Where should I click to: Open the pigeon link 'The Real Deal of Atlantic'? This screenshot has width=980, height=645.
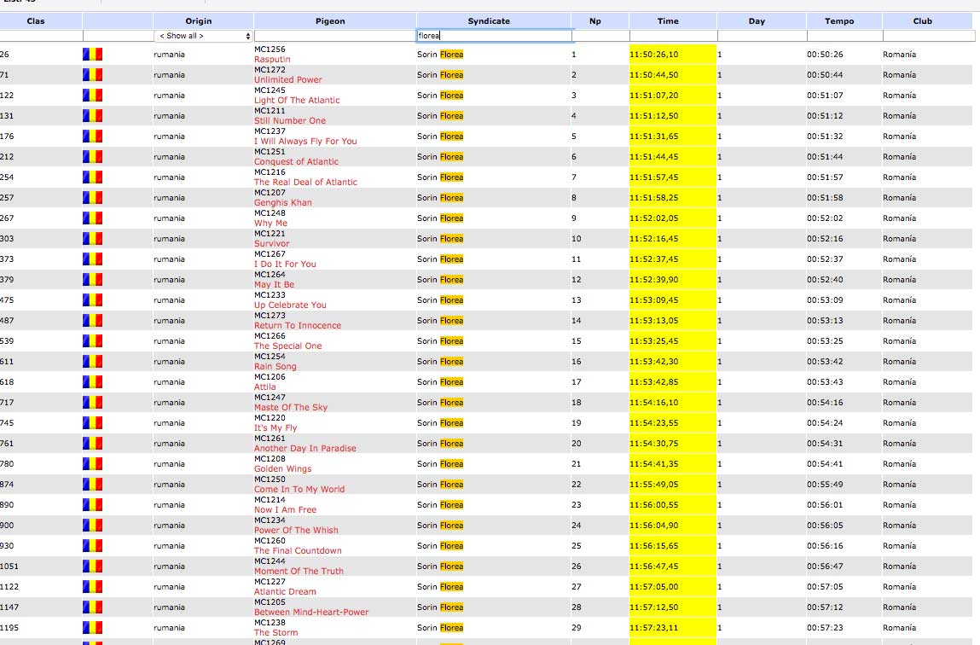pyautogui.click(x=305, y=183)
